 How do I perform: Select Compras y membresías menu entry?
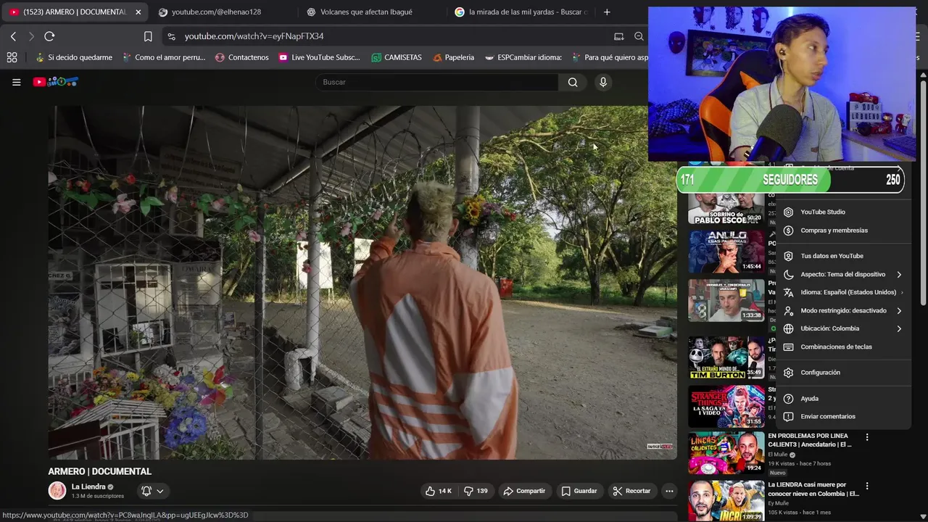click(x=843, y=230)
